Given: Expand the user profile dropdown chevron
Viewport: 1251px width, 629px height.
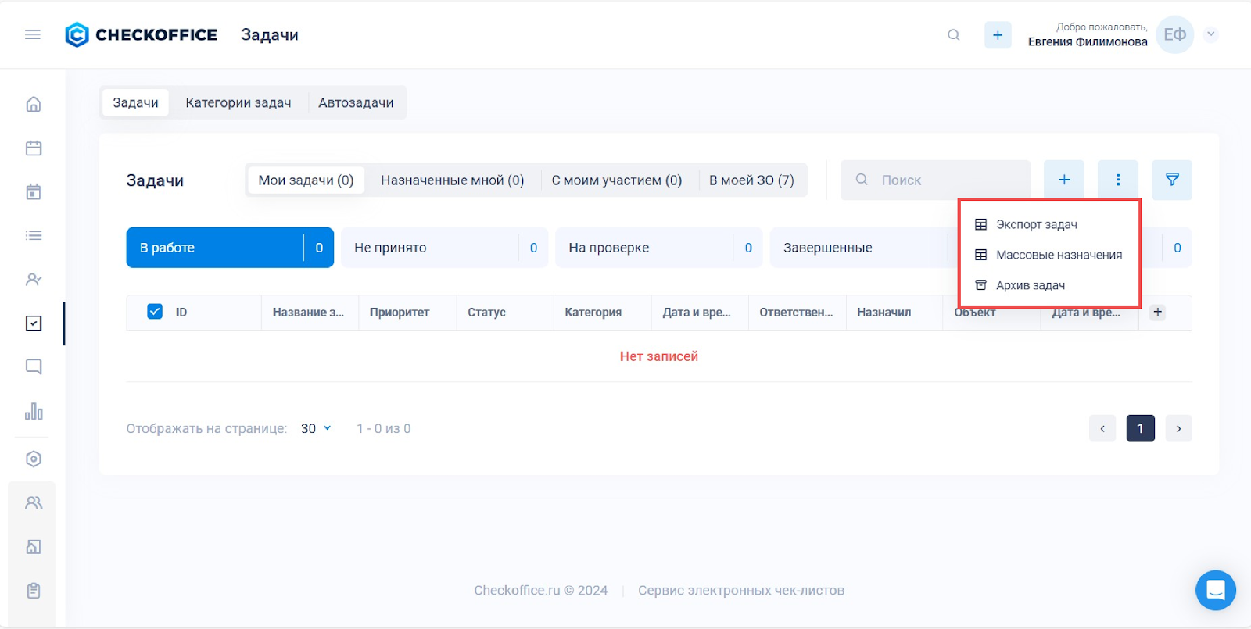Looking at the screenshot, I should pos(1211,34).
